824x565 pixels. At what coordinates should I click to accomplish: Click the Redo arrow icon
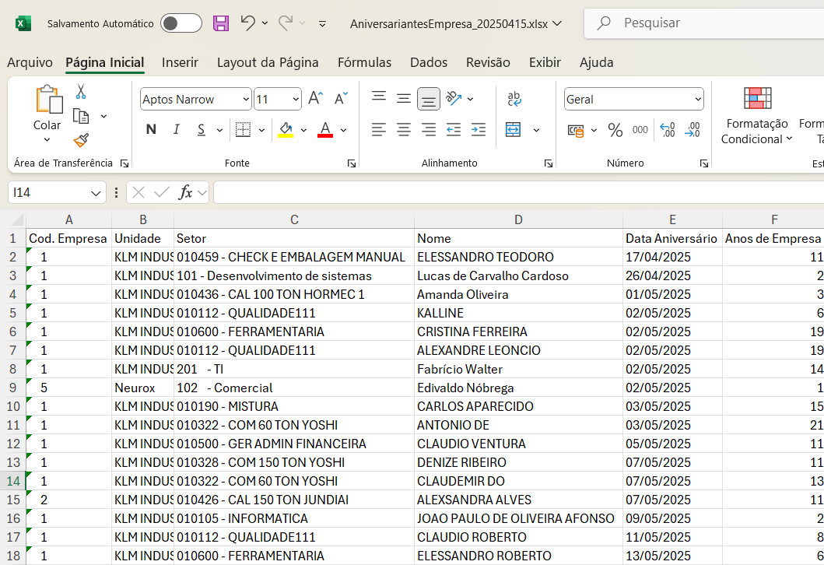(x=286, y=23)
